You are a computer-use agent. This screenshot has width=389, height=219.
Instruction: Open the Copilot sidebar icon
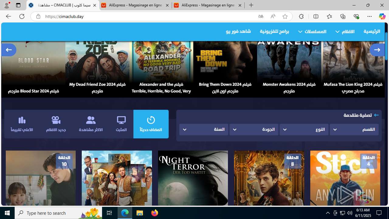point(382,16)
